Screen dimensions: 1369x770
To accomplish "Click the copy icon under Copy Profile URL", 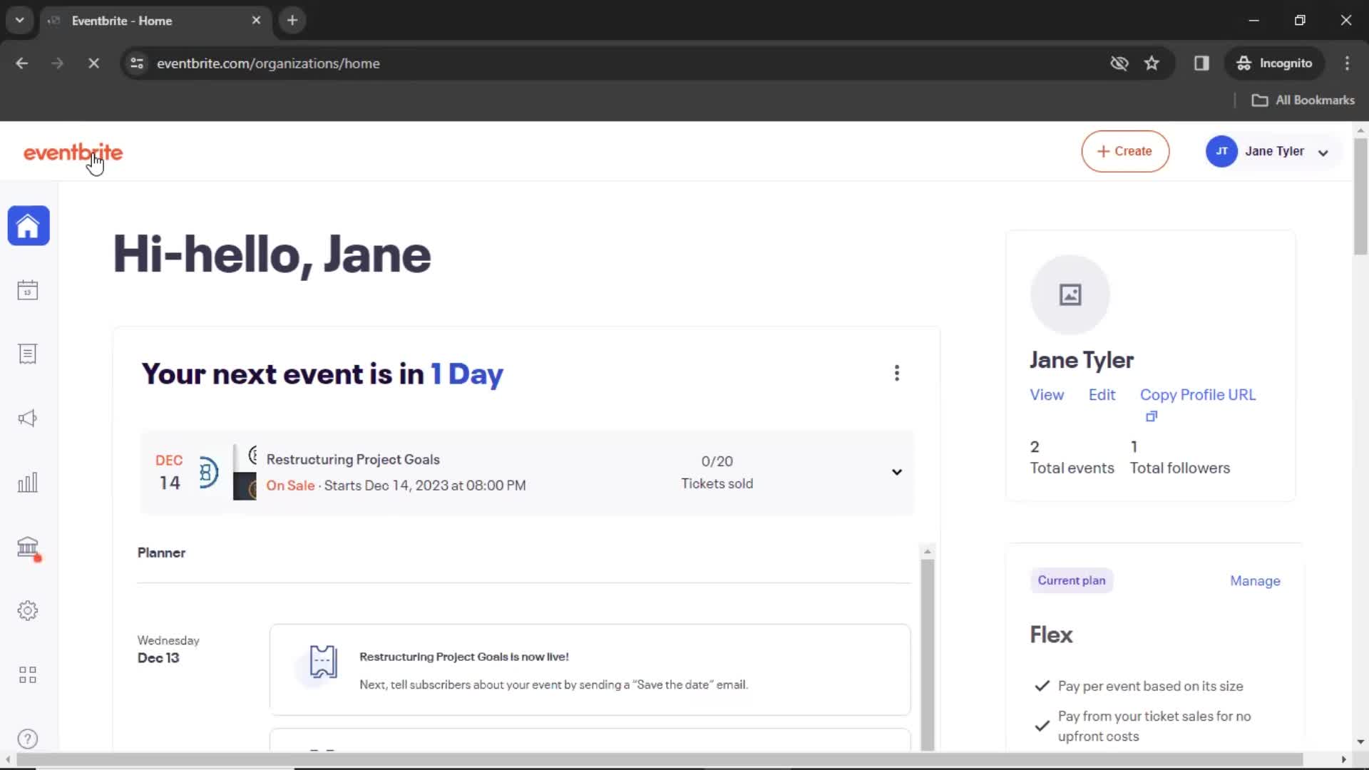I will pos(1152,416).
